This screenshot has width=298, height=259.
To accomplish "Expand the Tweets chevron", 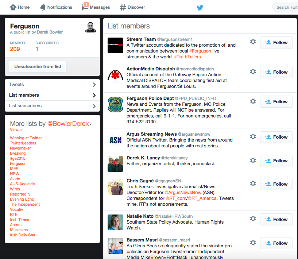I will click(94, 85).
